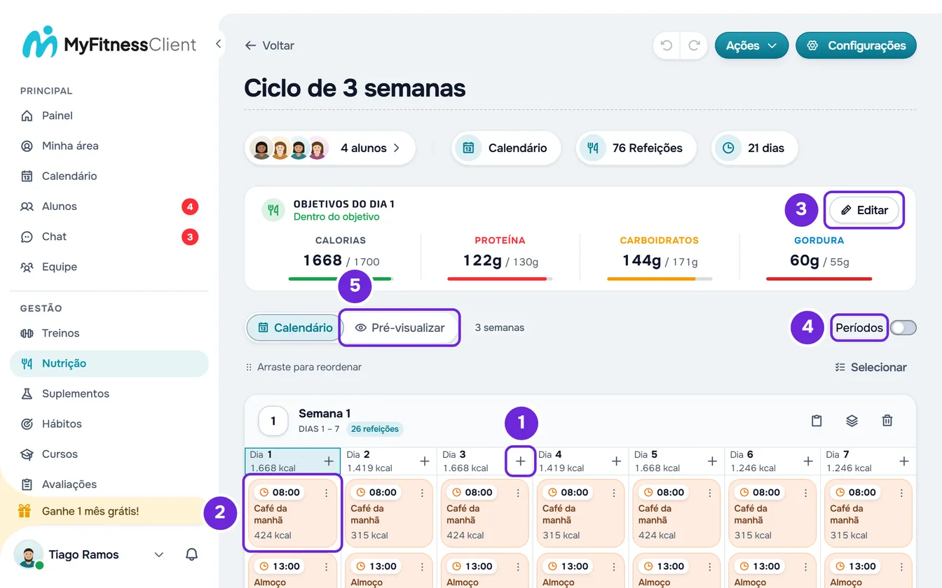Go back with Voltar

point(269,45)
